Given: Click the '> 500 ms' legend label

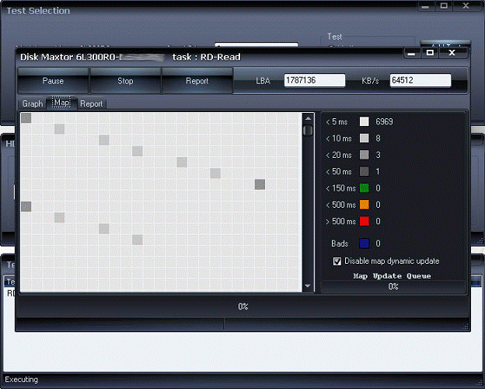Looking at the screenshot, I should (x=340, y=221).
